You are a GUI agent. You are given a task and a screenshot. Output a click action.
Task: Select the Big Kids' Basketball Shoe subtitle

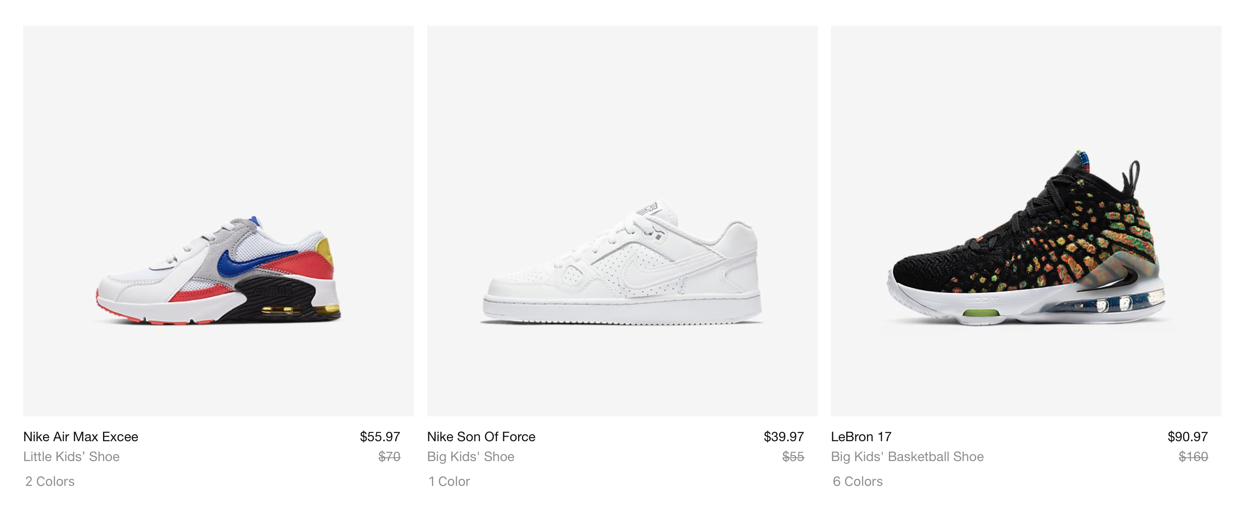907,457
